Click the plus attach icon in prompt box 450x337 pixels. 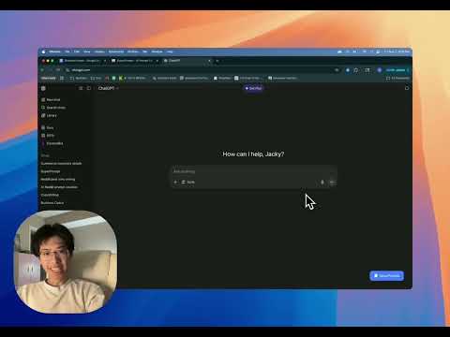[175, 182]
